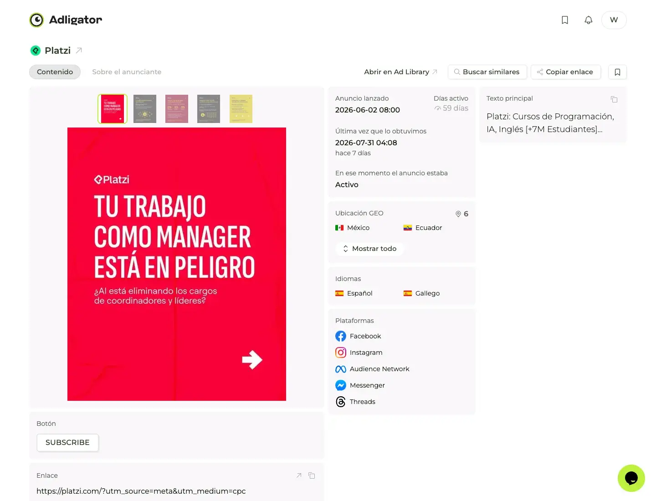The image size is (656, 501).
Task: Click the SUBSCRIBE button
Action: [x=67, y=443]
